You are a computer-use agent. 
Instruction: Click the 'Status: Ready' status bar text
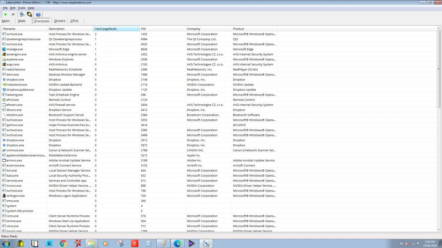coord(9,236)
